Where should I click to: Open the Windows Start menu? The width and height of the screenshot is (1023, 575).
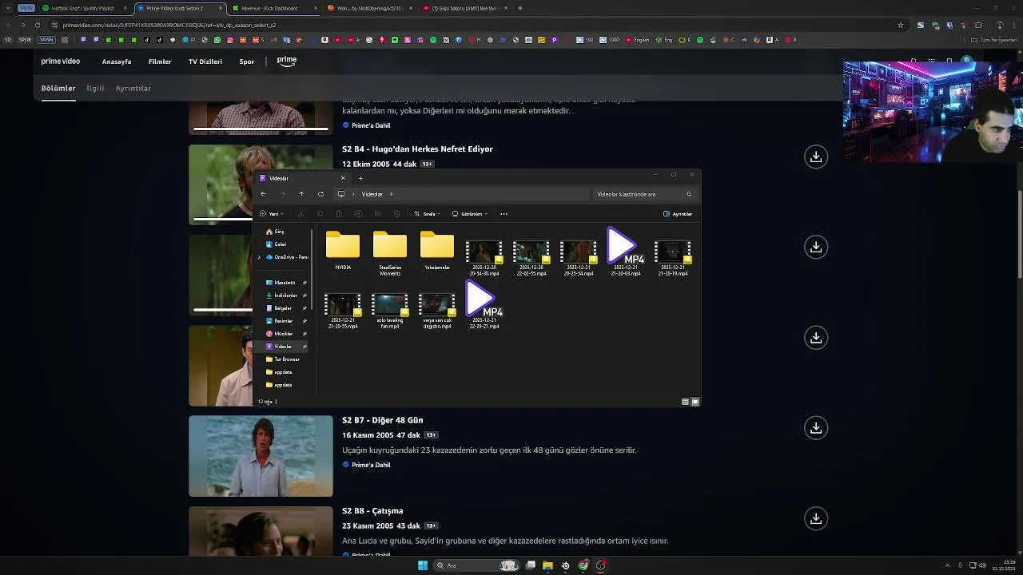423,565
